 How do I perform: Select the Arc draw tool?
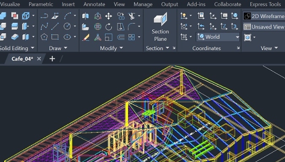(x=68, y=16)
